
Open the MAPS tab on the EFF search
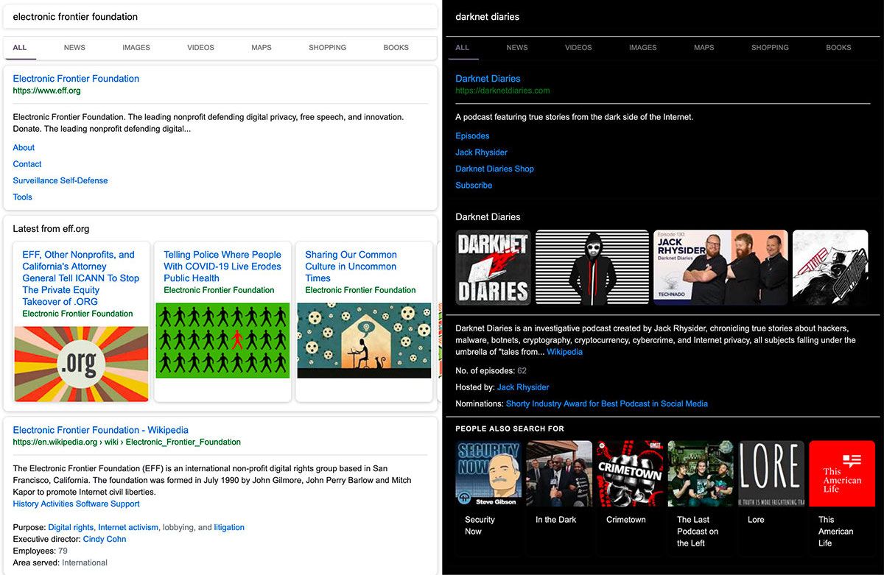[x=261, y=47]
